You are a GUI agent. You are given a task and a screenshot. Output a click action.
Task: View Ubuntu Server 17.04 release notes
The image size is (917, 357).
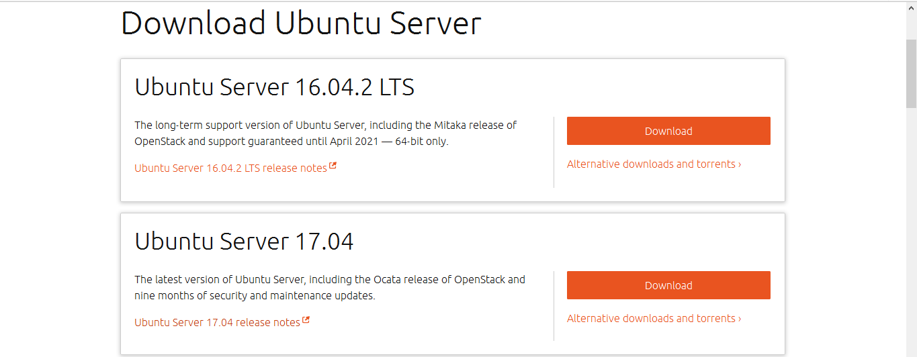(x=217, y=322)
